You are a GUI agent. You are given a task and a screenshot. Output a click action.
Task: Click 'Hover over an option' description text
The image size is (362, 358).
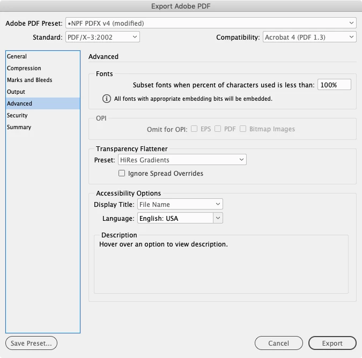[x=164, y=244]
